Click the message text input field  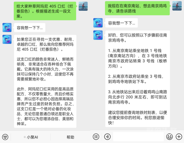pyautogui.click(x=138, y=137)
